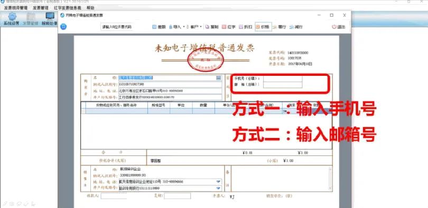Click the round blue icon left of the code field
This screenshot has height=208, width=428.
tap(63, 27)
